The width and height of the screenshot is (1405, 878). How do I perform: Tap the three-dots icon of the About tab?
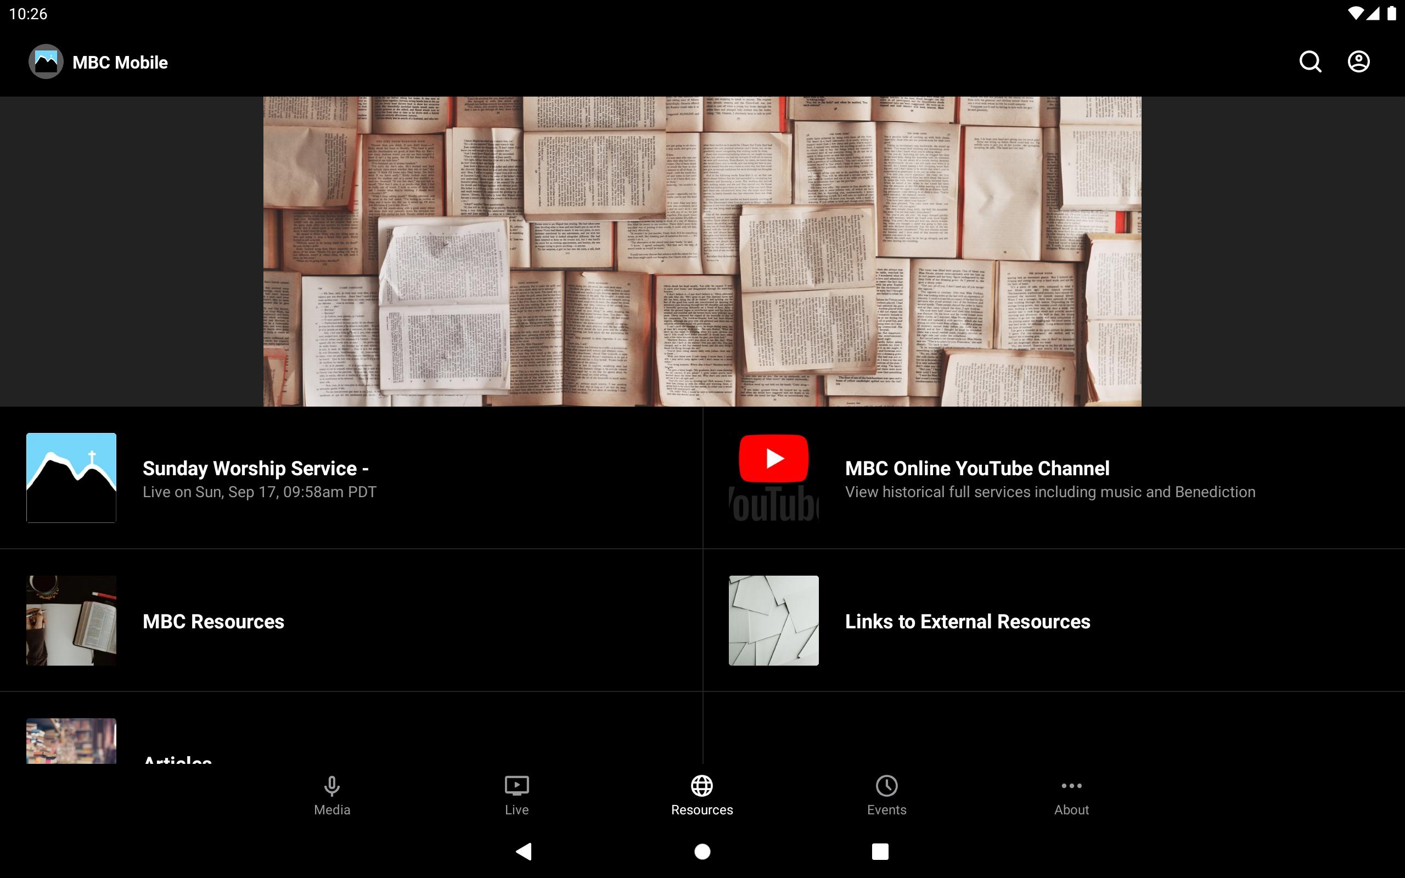tap(1071, 786)
